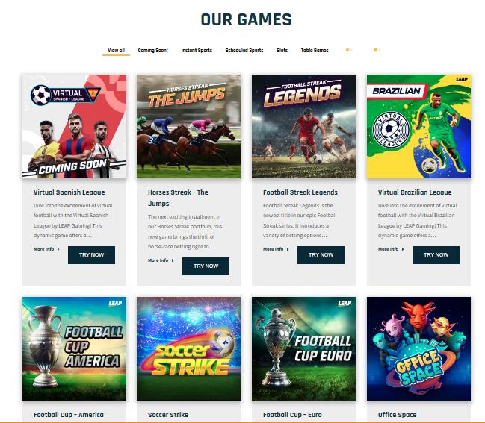
Task: Open the Coming Soon! games tab
Action: [x=152, y=50]
